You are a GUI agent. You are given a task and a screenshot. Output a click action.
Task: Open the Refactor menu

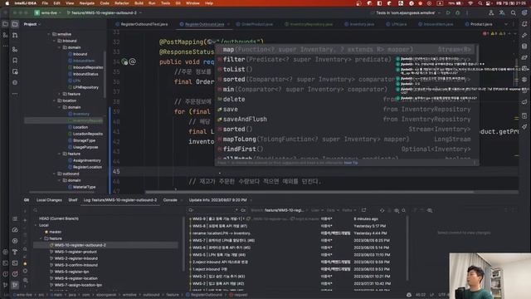[122, 3]
